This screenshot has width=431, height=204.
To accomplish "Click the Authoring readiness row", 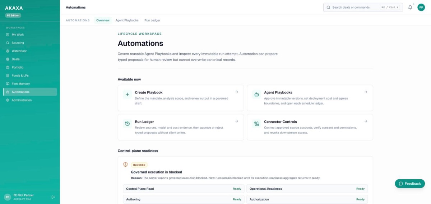I will pyautogui.click(x=184, y=199).
